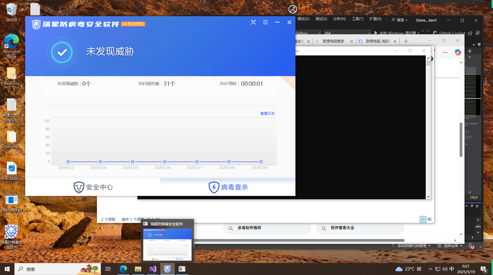Open a new Edge tab with plus
The height and width of the screenshot is (275, 493).
click(x=406, y=41)
